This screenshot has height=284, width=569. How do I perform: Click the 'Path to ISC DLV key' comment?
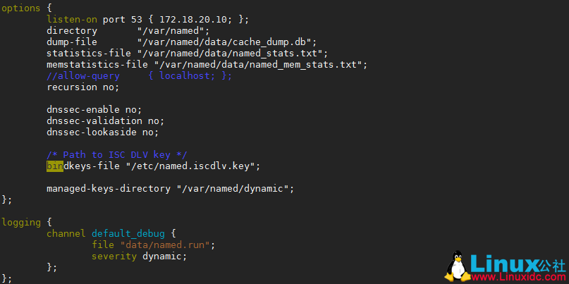(x=116, y=155)
